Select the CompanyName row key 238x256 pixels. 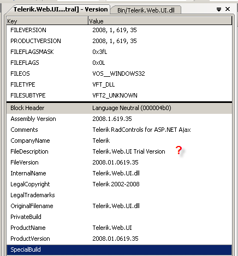tap(30, 141)
